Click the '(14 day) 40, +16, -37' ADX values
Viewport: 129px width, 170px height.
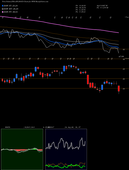click(72, 127)
